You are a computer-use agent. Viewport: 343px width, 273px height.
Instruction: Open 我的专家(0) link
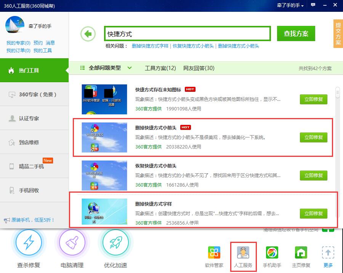pos(18,43)
